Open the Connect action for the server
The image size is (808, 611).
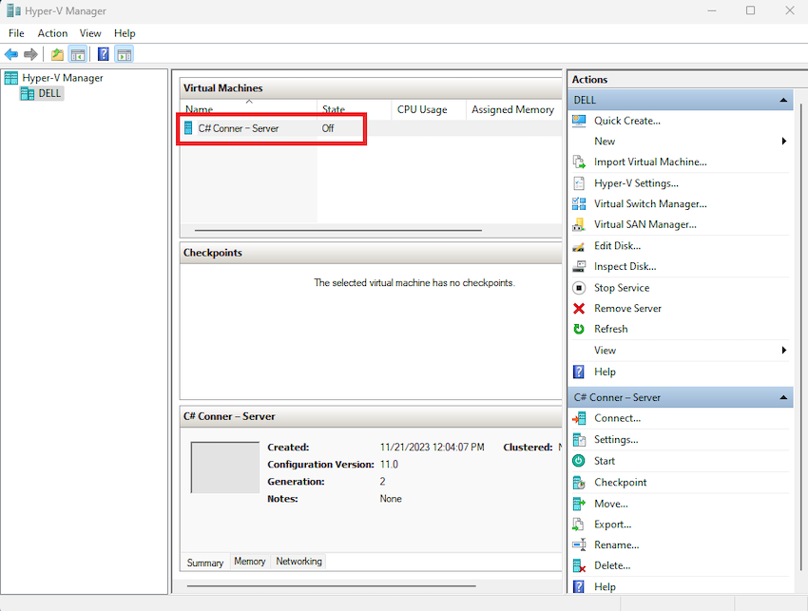[618, 418]
